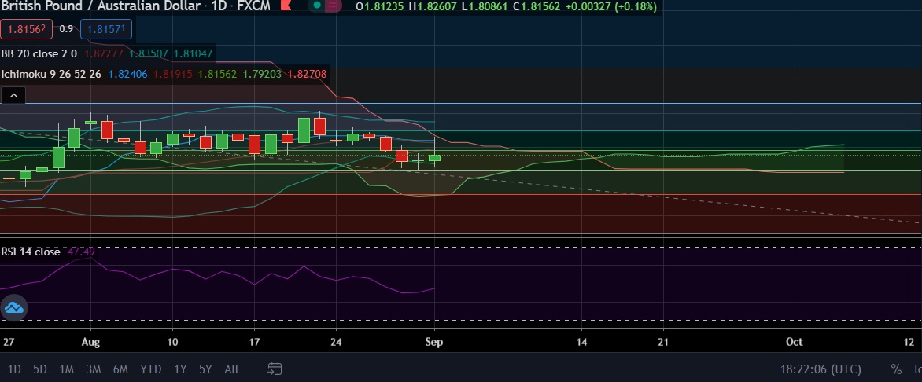Collapse the indicator legend with the chevron
The image size is (922, 382).
click(x=13, y=94)
